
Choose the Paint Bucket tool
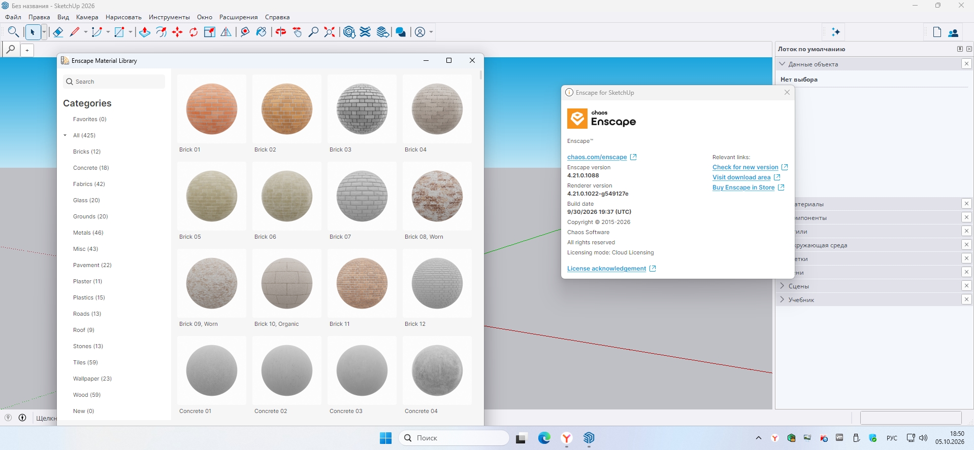(262, 32)
